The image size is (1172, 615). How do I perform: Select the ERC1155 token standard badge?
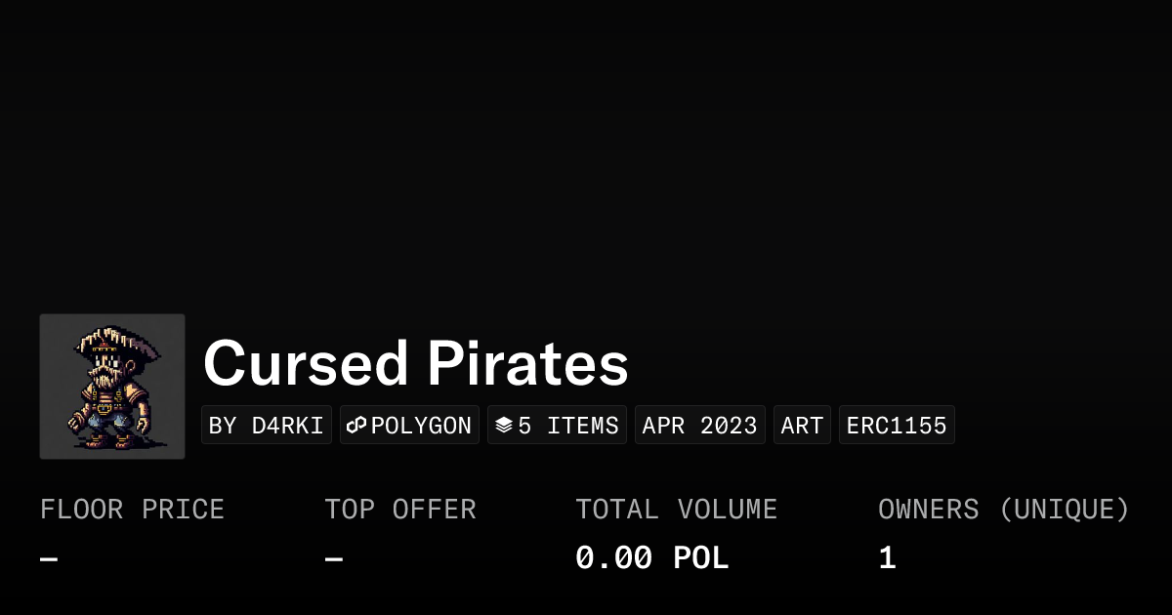click(x=897, y=426)
